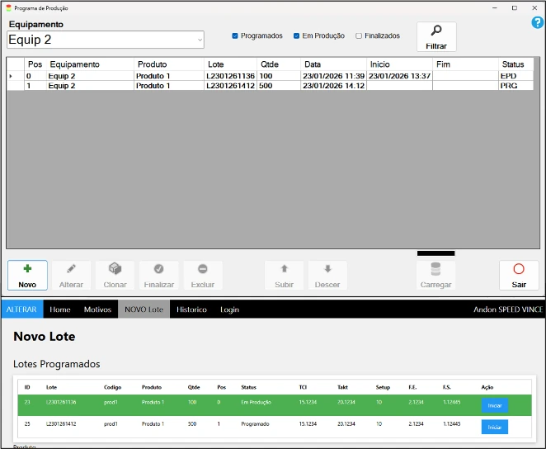Open the blue help question mark icon

(x=537, y=22)
